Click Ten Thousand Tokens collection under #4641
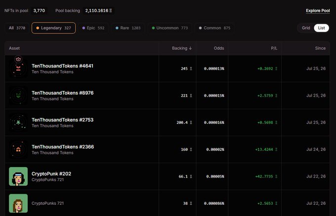This screenshot has width=336, height=216. [52, 72]
